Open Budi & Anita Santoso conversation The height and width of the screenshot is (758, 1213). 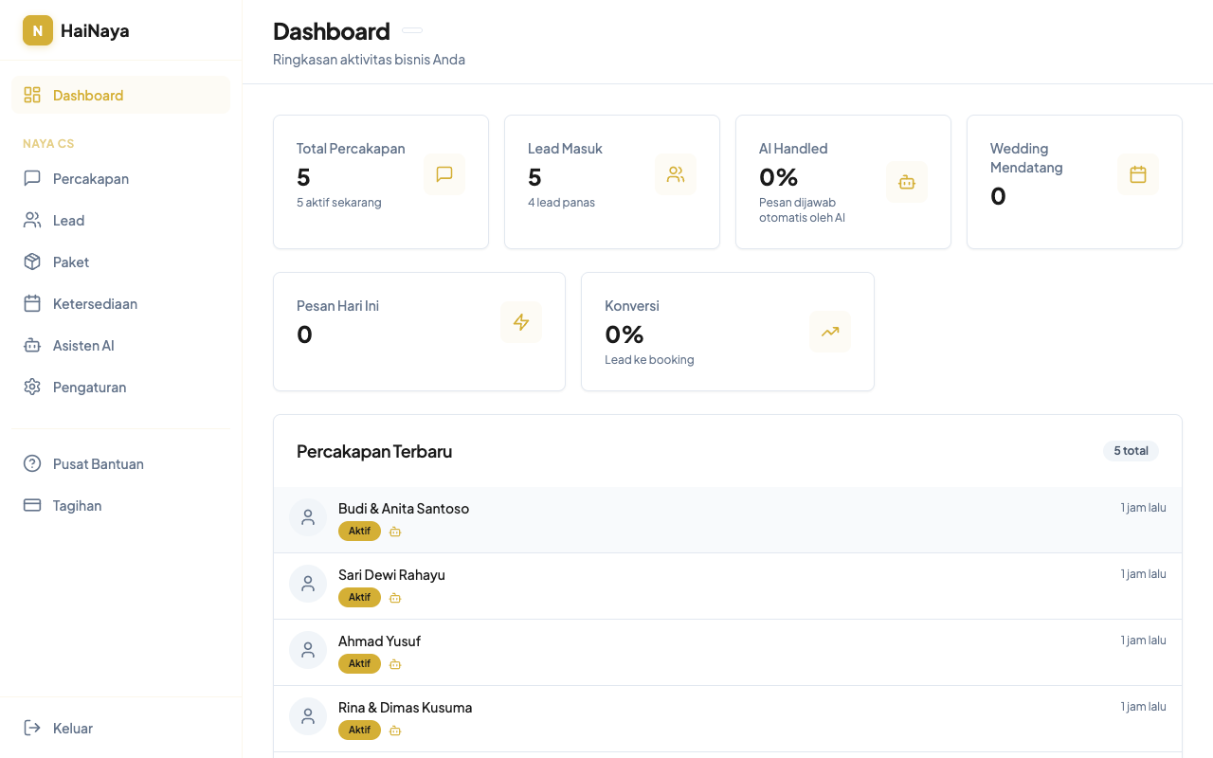pyautogui.click(x=404, y=509)
